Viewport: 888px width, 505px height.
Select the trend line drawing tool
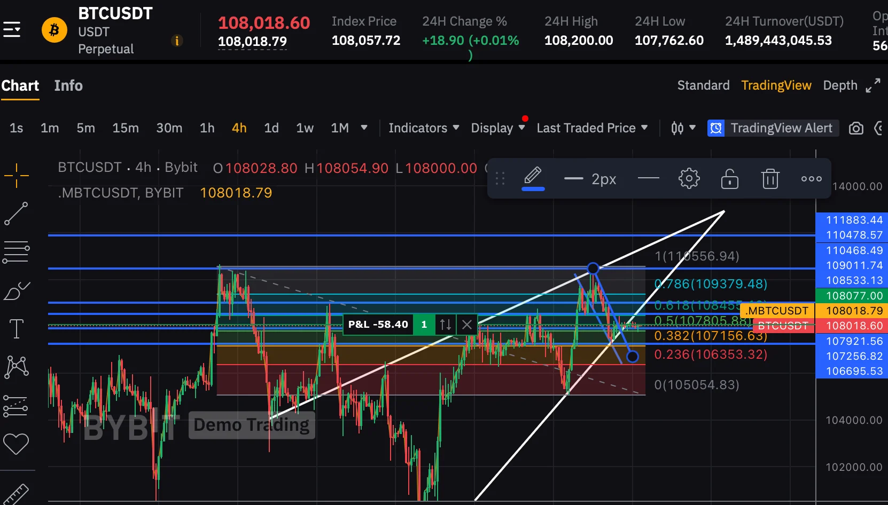pos(16,214)
